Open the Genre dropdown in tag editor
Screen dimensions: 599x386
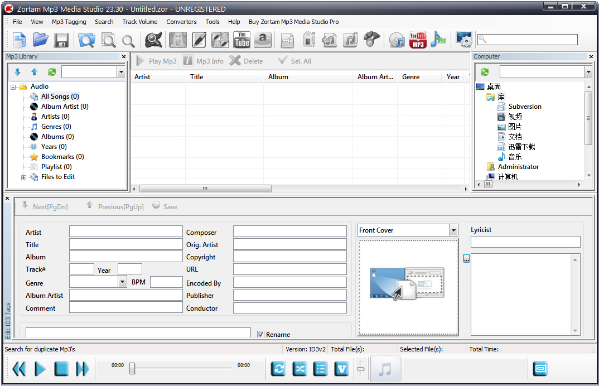(122, 282)
